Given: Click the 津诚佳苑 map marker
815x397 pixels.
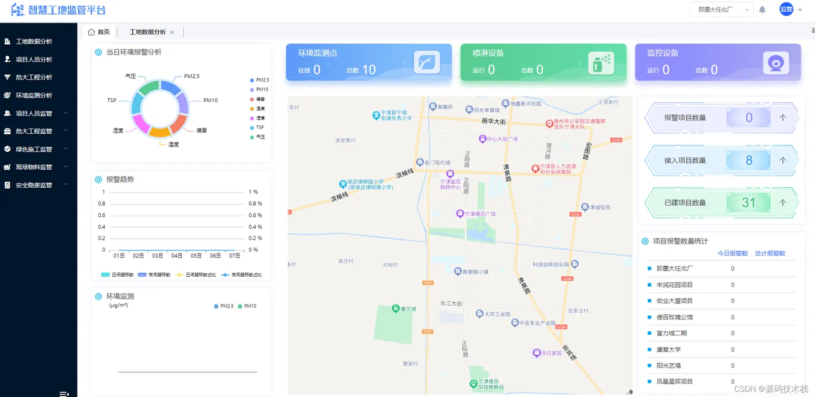Looking at the screenshot, I should (x=584, y=207).
